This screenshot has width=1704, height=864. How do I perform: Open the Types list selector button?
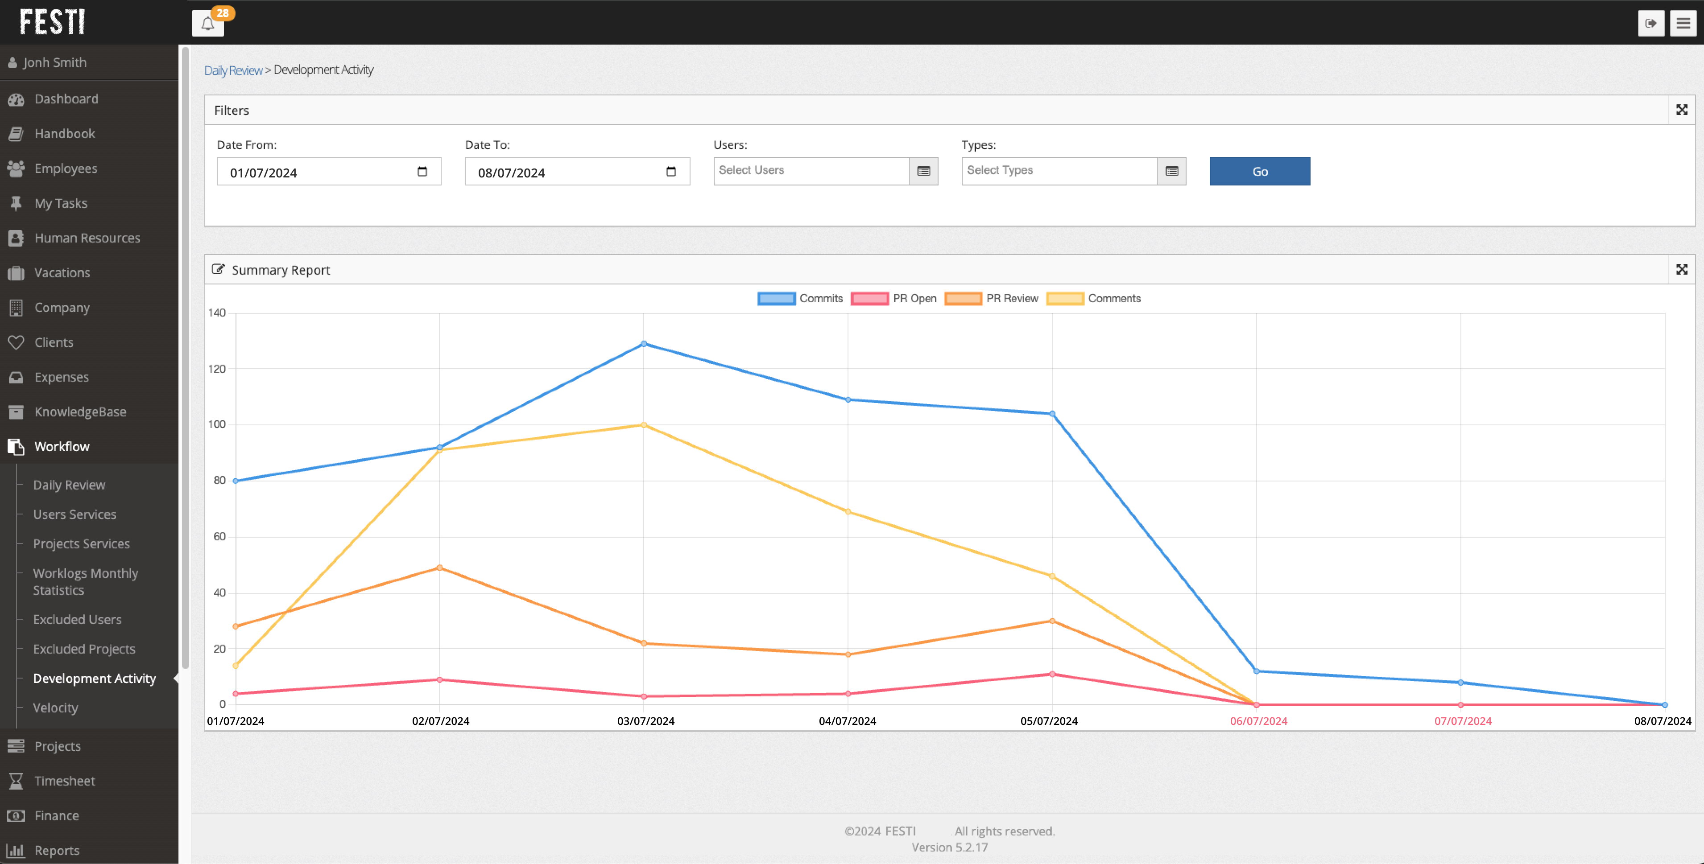coord(1171,171)
